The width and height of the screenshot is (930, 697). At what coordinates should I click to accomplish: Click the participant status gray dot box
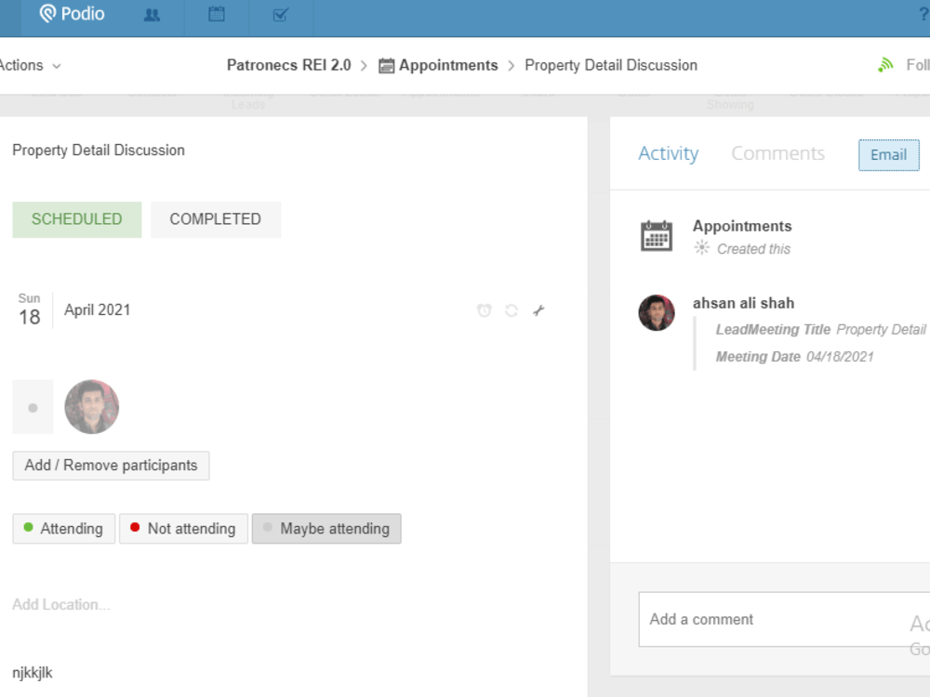[33, 407]
